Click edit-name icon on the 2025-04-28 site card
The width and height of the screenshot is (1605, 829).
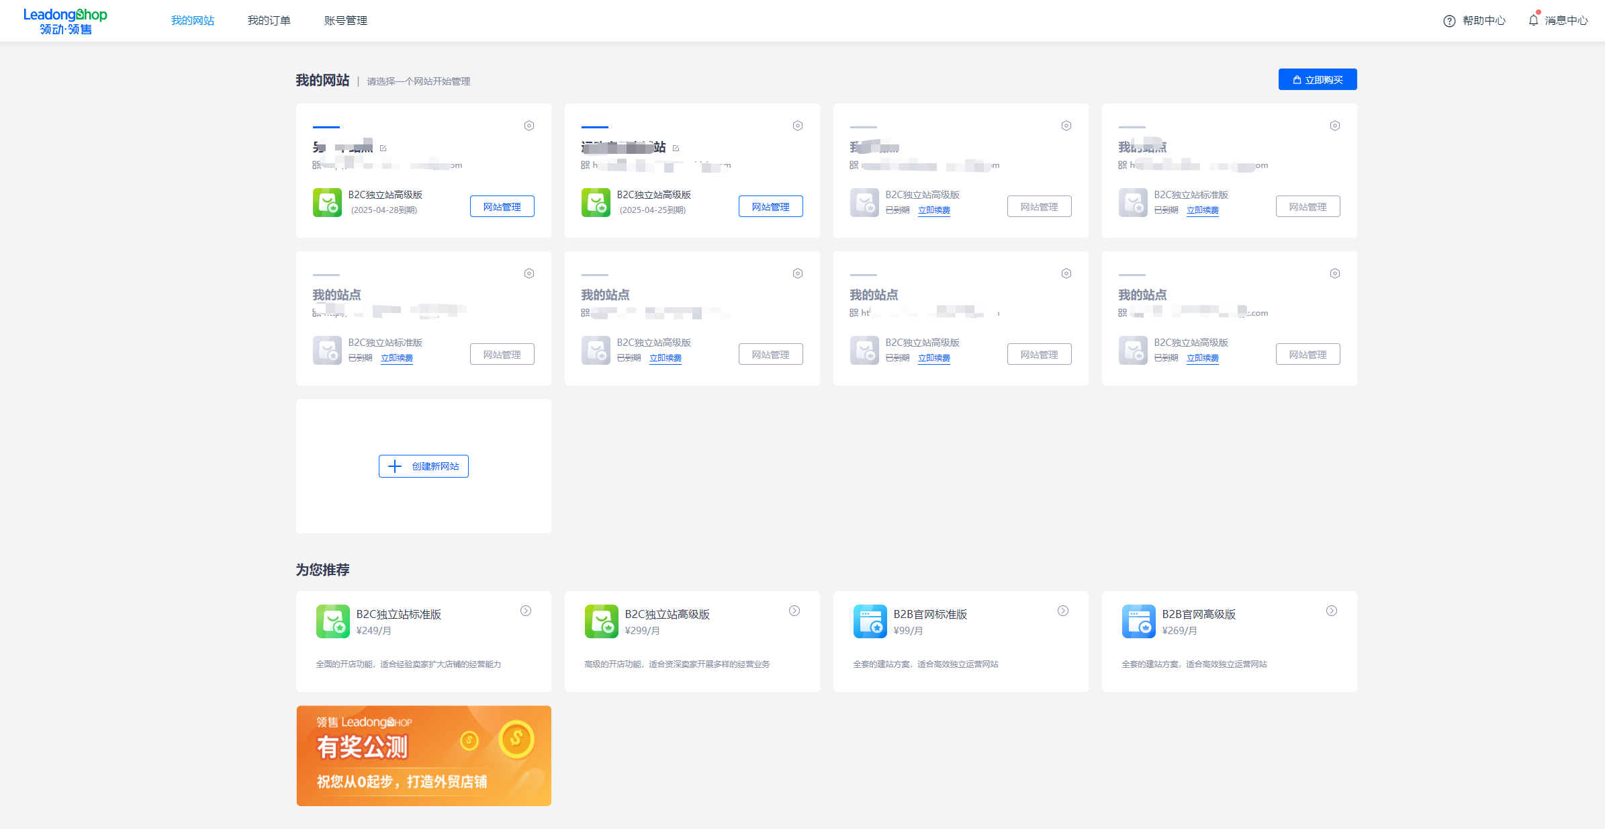point(383,148)
